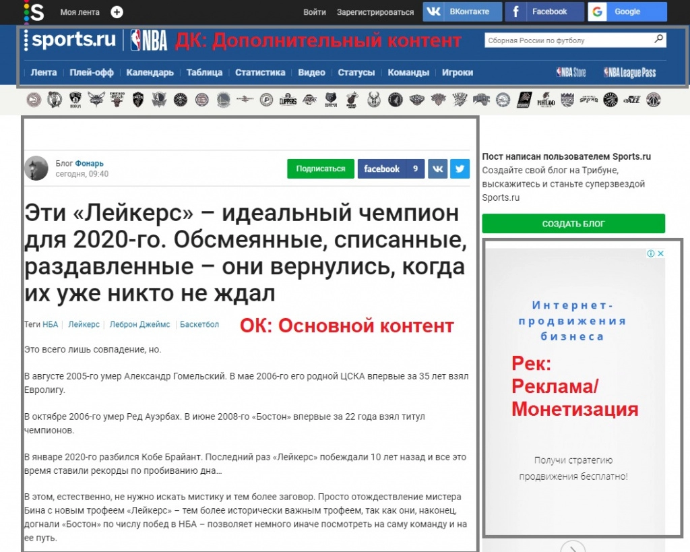
Task: Open the New Orleans Pelicans logo
Action: [x=416, y=100]
